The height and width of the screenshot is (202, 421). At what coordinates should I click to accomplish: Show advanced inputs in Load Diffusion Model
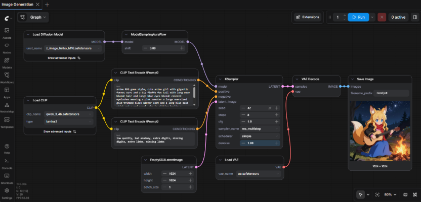click(64, 58)
